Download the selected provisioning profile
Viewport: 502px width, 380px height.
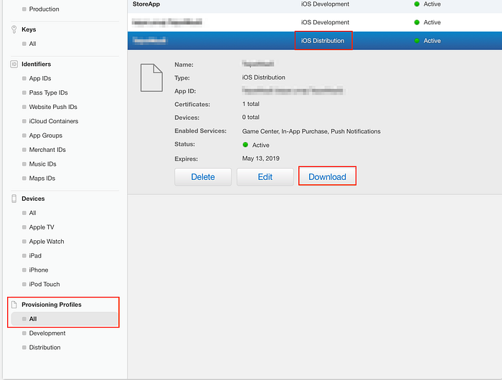coord(327,176)
